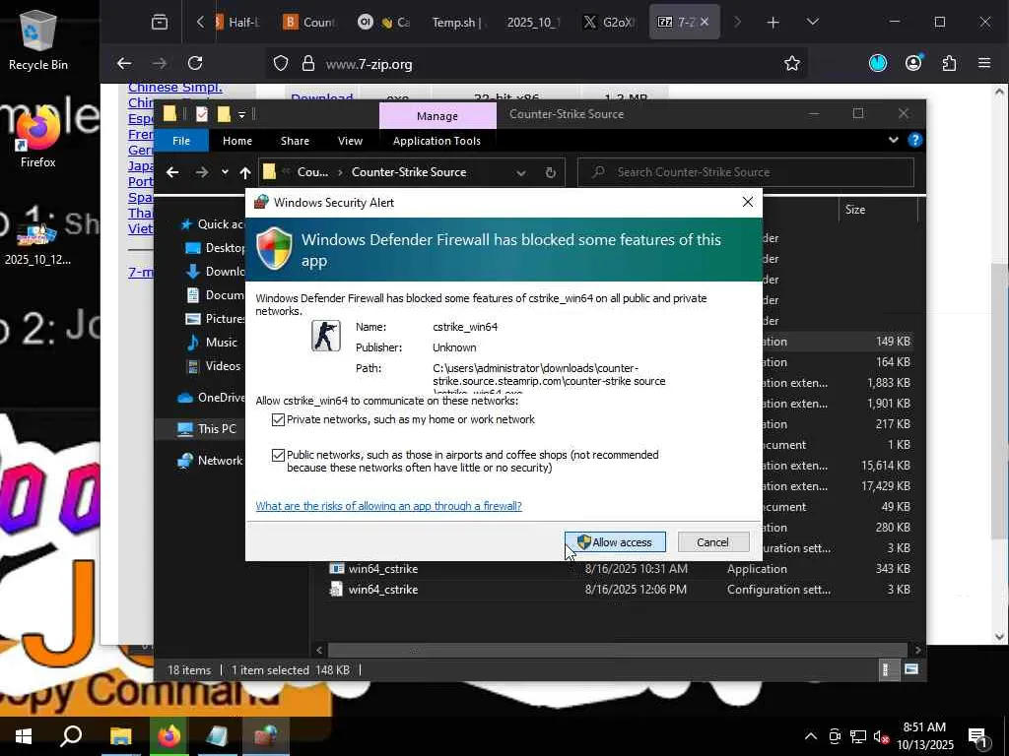
Task: Show site security padlock information
Action: pos(308,64)
